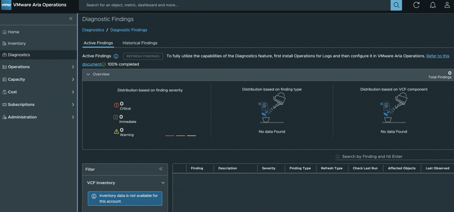Select the Active Findings tab
The width and height of the screenshot is (454, 212).
[98, 43]
